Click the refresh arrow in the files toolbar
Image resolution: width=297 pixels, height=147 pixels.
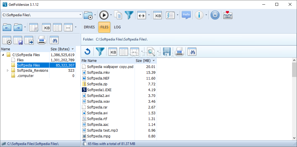pyautogui.click(x=87, y=52)
